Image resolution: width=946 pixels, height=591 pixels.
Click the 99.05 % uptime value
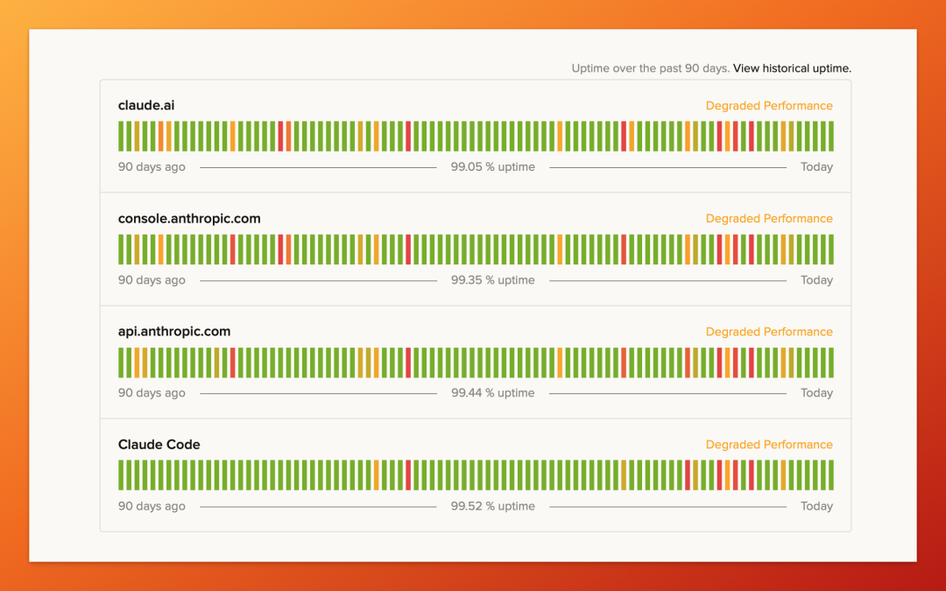pos(493,167)
